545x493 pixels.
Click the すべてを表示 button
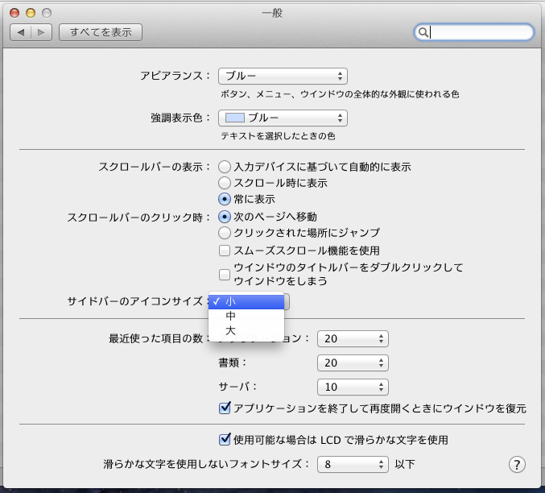click(x=101, y=32)
